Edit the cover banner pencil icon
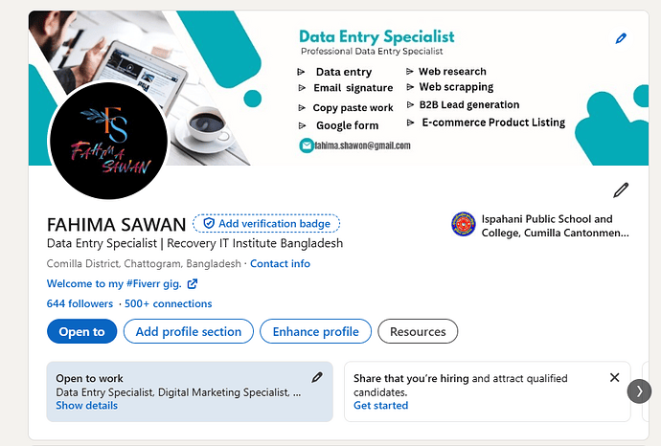Screen dimensions: 661x446 621,38
